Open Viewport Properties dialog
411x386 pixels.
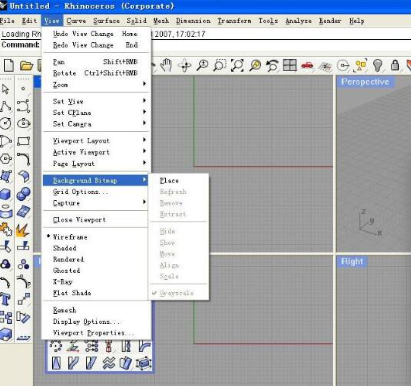point(94,333)
